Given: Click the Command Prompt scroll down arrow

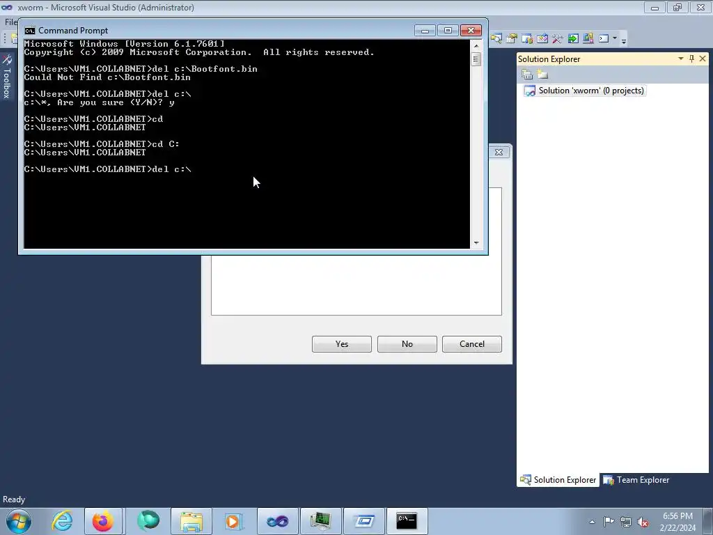Looking at the screenshot, I should point(476,243).
